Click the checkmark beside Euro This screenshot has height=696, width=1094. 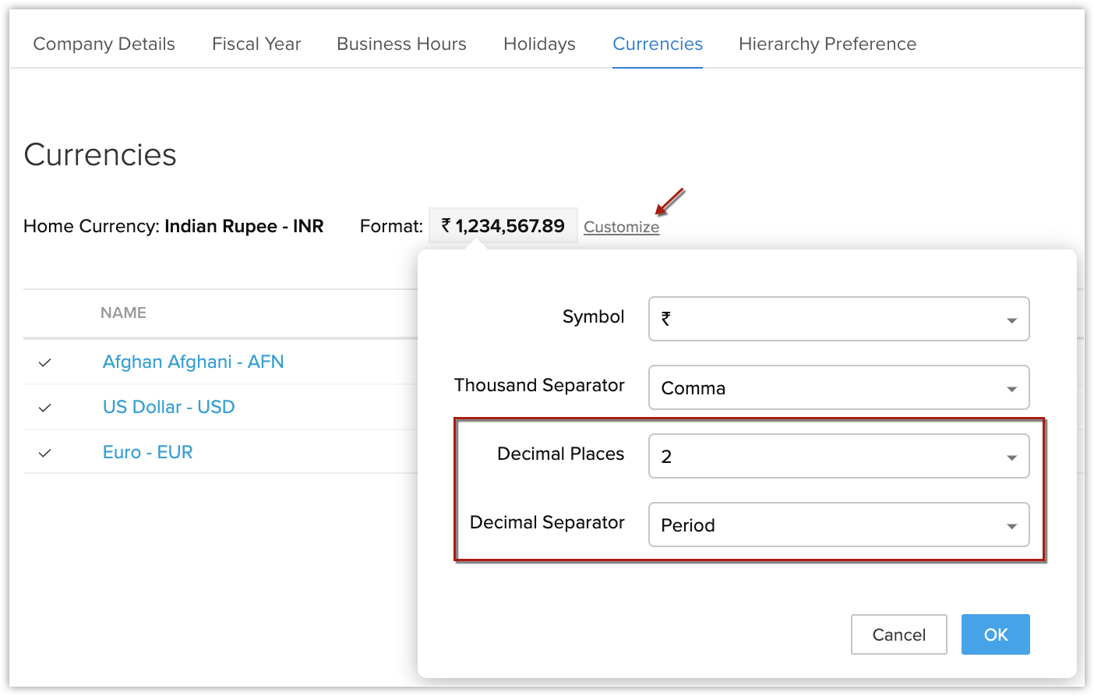click(45, 453)
